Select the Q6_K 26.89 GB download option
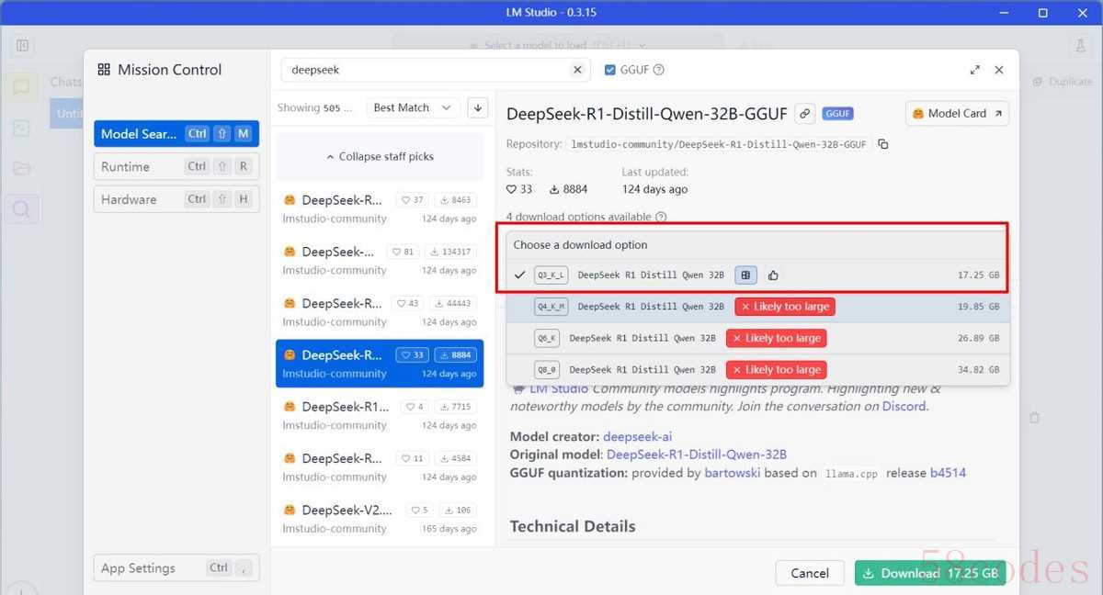The width and height of the screenshot is (1103, 595). click(758, 338)
